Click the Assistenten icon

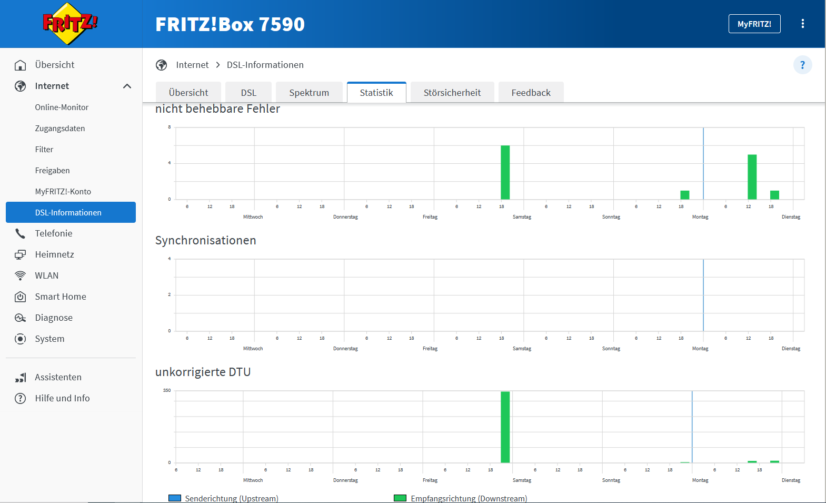pos(20,377)
